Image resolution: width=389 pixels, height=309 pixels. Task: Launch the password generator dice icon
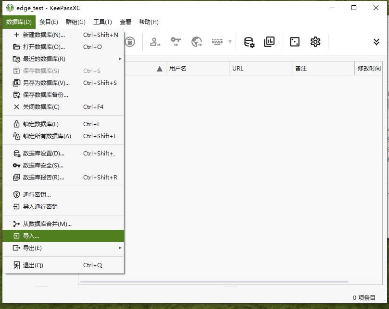coord(294,42)
